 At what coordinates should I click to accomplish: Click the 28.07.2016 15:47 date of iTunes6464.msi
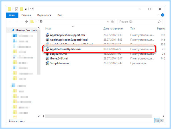point(113,58)
